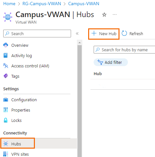Open Configuration settings
Image resolution: width=155 pixels, height=157 pixels.
(24, 100)
